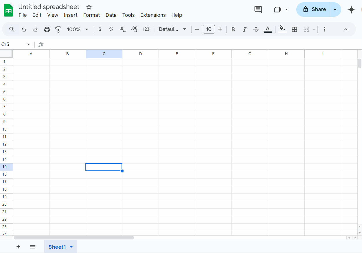Click the Print icon
The width and height of the screenshot is (362, 253).
(x=47, y=29)
